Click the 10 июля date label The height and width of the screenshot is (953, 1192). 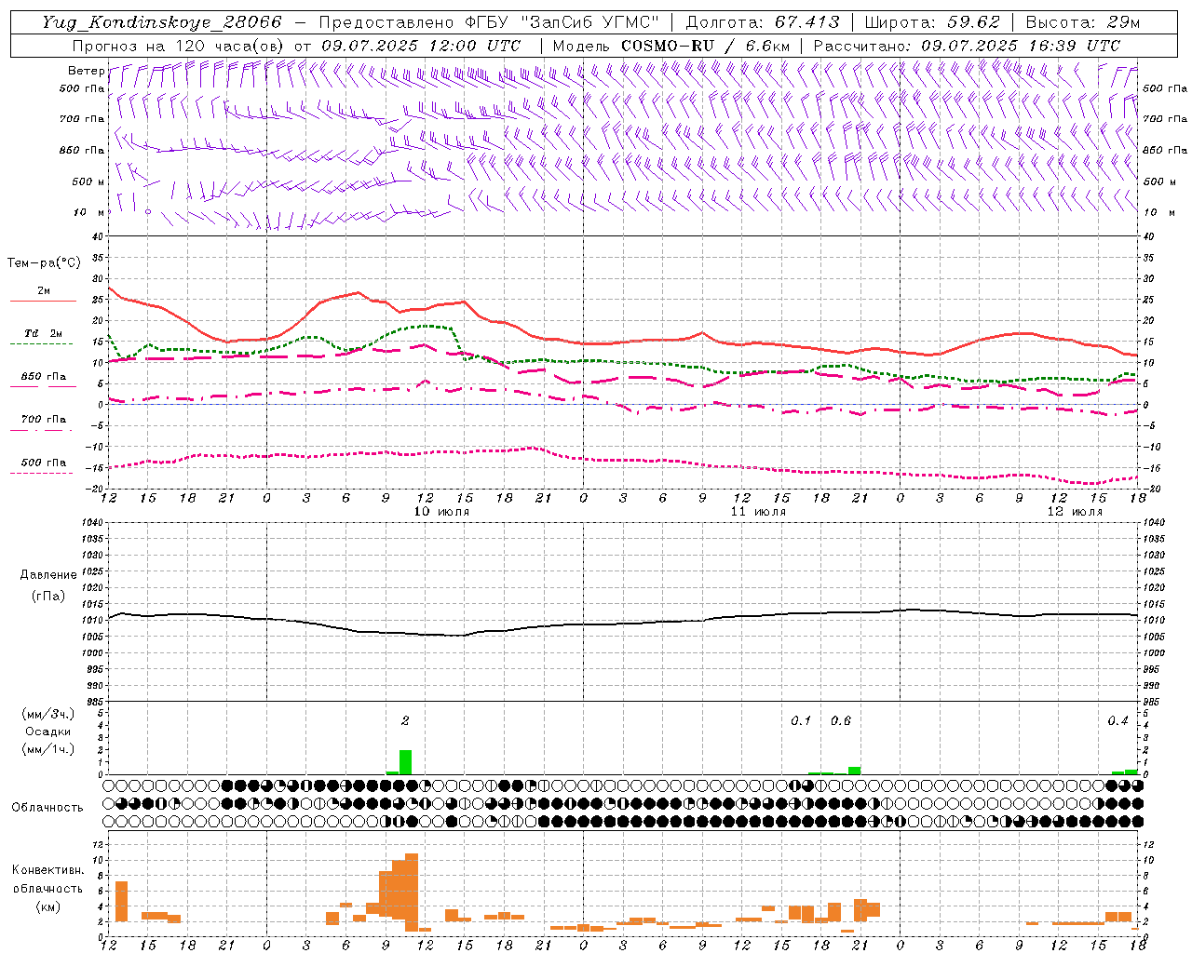click(441, 512)
